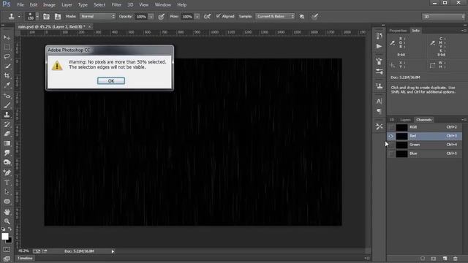Select the Eyedropper tool
This screenshot has height=263, width=468.
[x=7, y=85]
